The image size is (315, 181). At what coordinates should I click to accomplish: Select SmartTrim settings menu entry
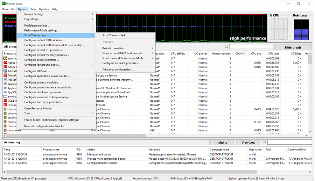(56, 35)
